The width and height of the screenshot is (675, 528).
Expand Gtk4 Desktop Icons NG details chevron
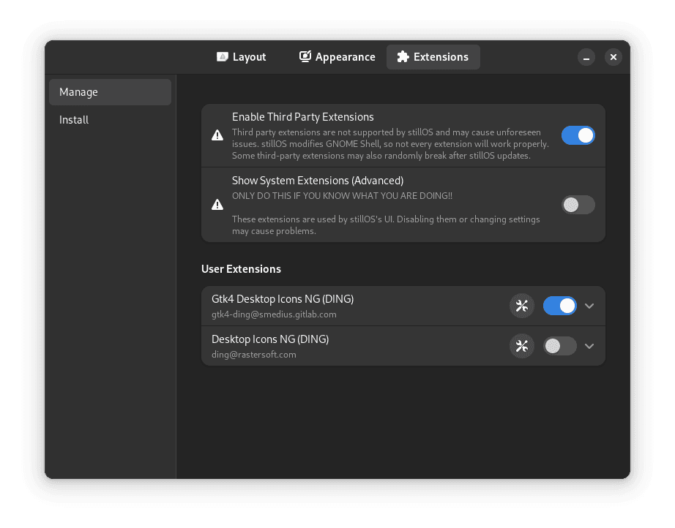click(589, 306)
